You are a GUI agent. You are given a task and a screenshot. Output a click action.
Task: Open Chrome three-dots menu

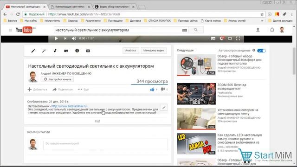292,14
